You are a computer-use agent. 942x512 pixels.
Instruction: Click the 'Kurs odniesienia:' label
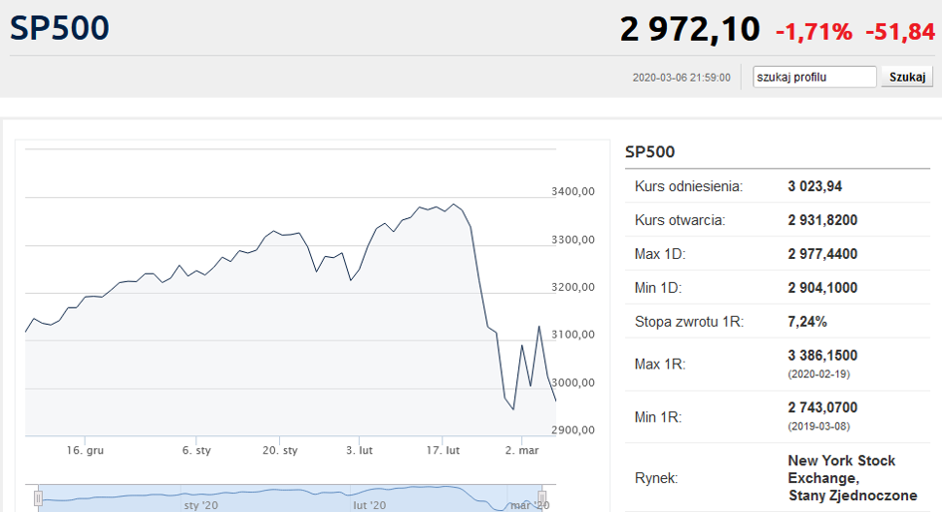point(689,186)
